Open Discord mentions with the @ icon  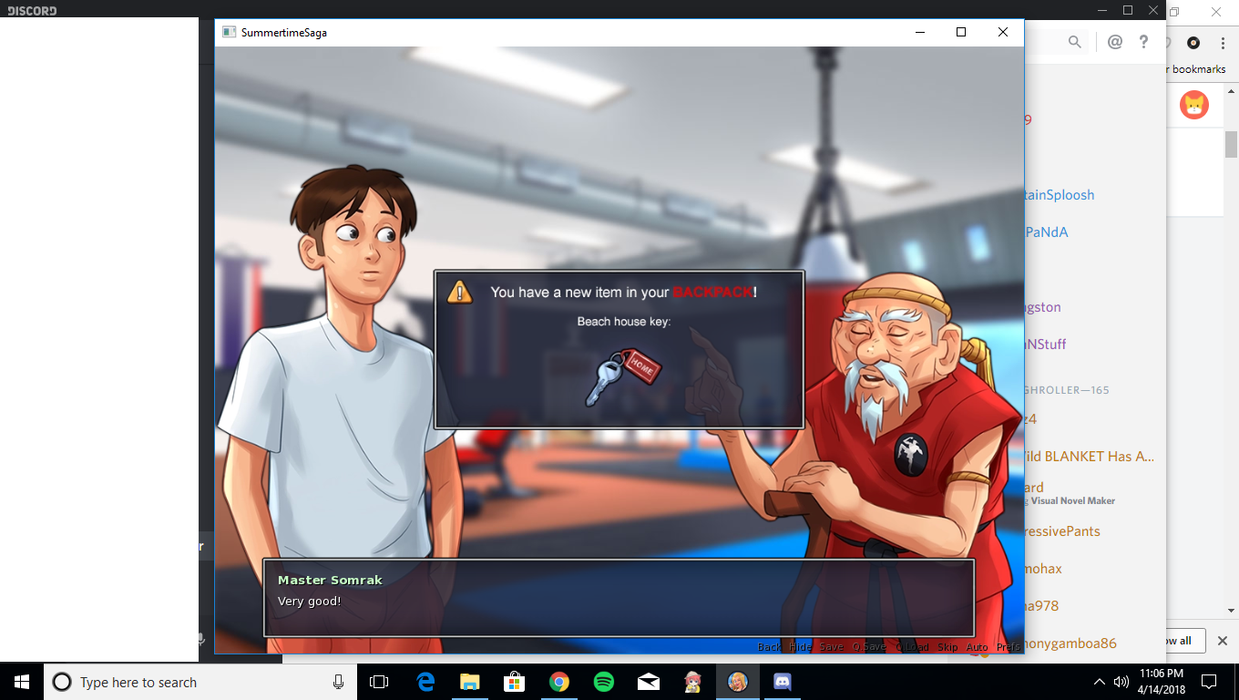(1114, 42)
